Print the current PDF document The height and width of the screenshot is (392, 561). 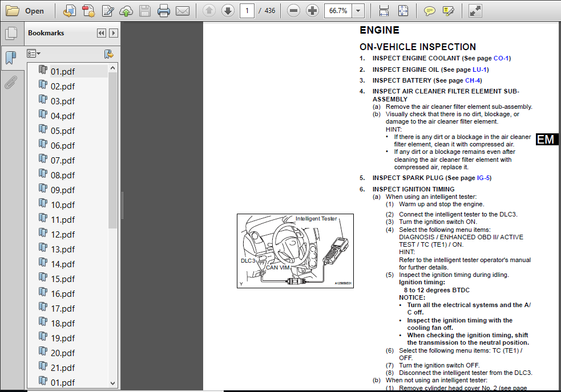coord(163,10)
